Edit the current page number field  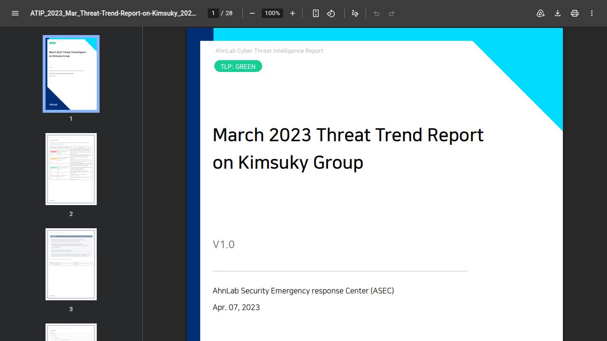[213, 13]
